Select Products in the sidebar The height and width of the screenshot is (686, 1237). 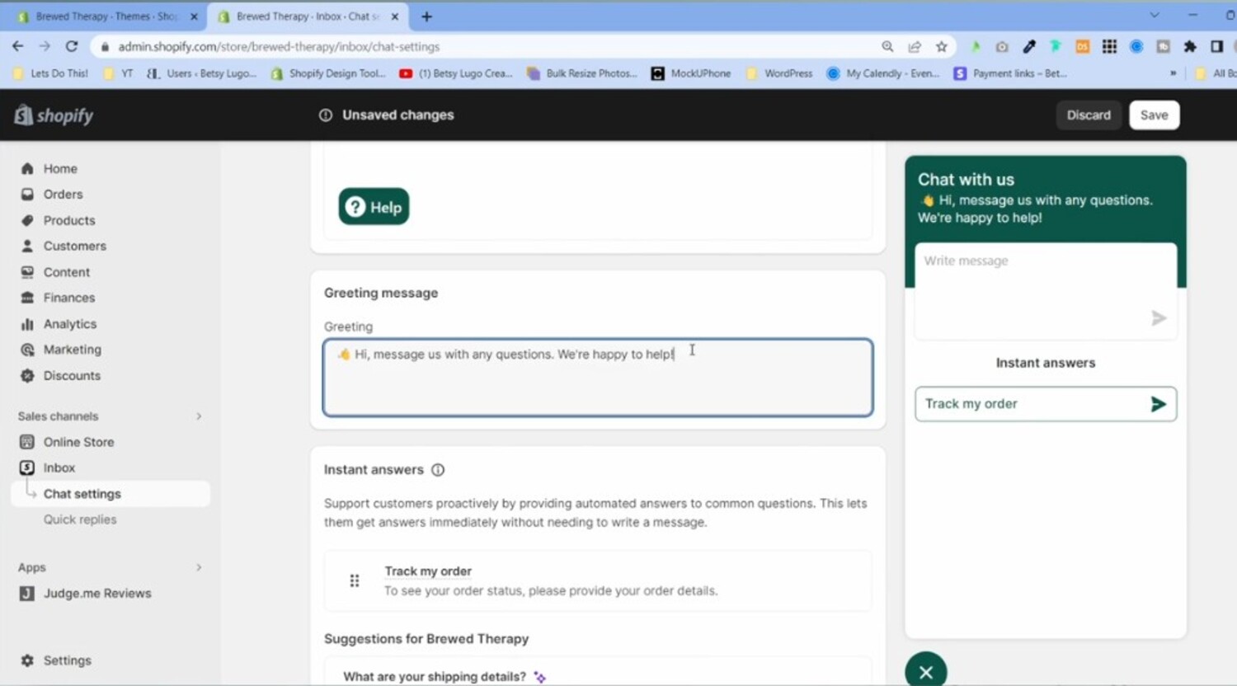tap(69, 220)
